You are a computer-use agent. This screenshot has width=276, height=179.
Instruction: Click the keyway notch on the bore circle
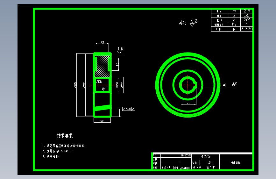(x=196, y=85)
